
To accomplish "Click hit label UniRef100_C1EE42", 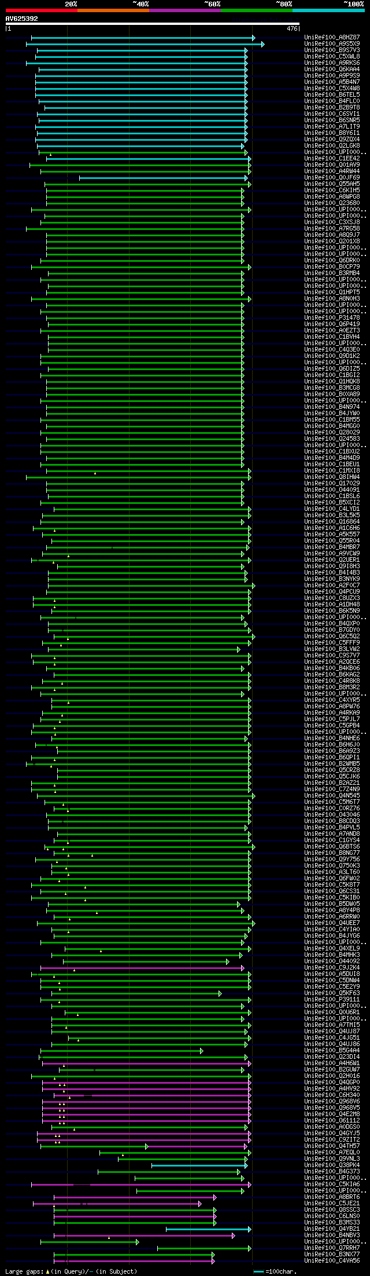I will pos(332,159).
